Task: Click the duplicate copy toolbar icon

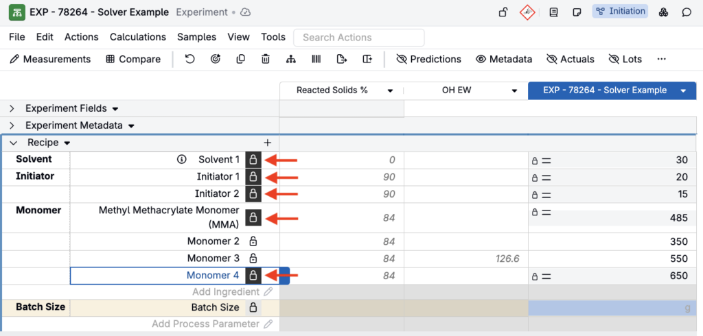Action: click(x=241, y=59)
